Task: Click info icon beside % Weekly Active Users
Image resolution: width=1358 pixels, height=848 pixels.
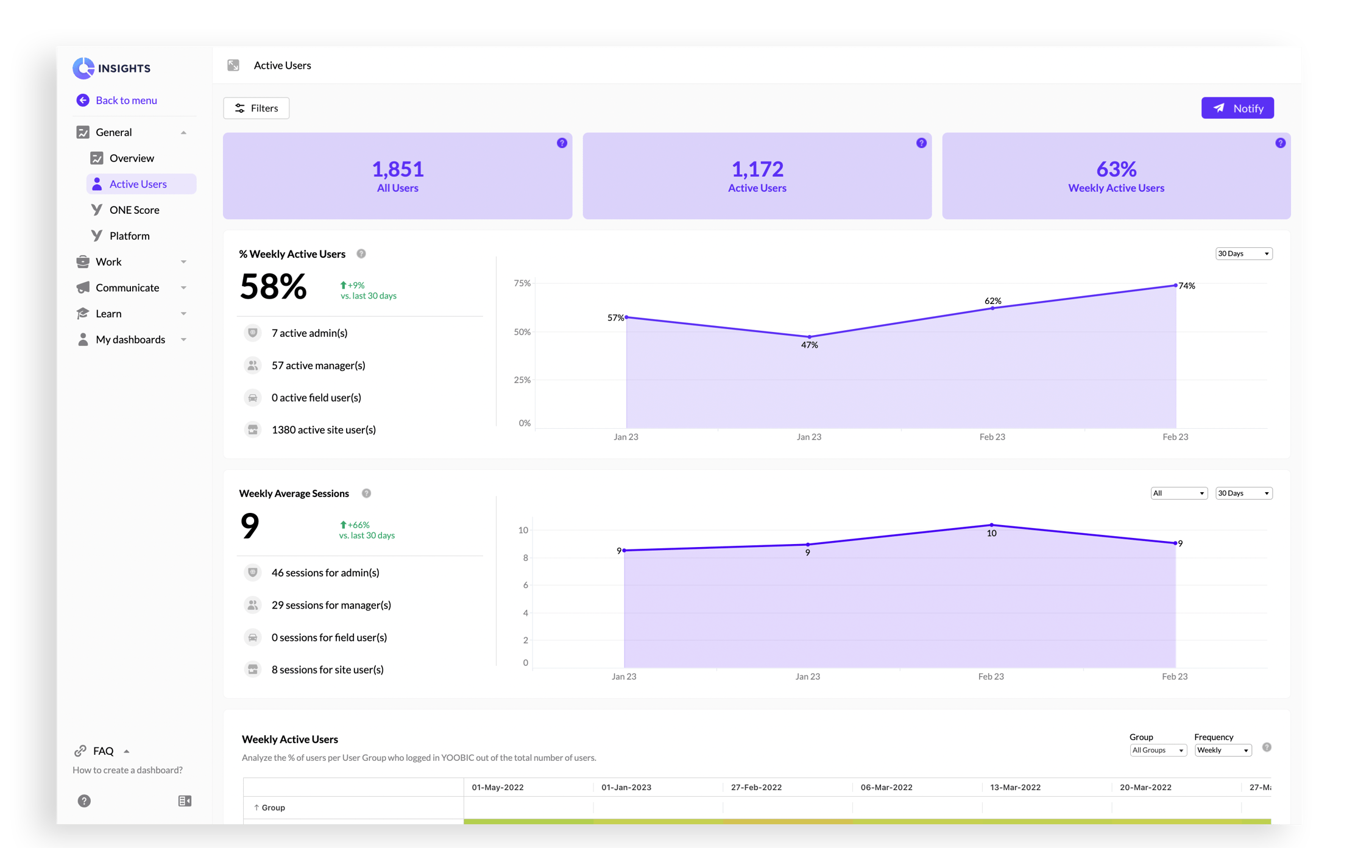Action: tap(361, 254)
